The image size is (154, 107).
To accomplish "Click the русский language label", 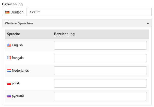I will tap(18, 96).
